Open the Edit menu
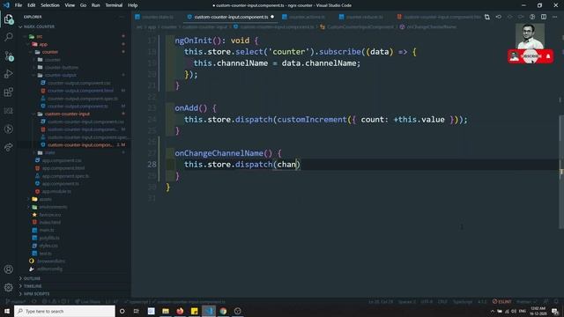 click(x=32, y=5)
